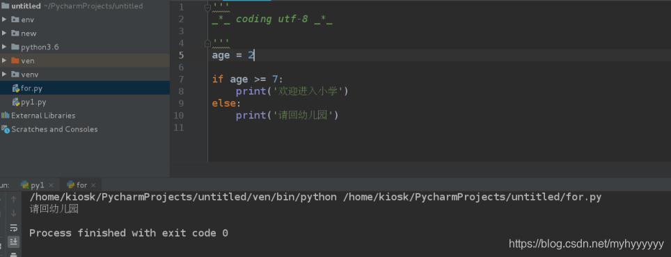
Task: Click the Scratches and Consoles icon
Action: coord(5,129)
